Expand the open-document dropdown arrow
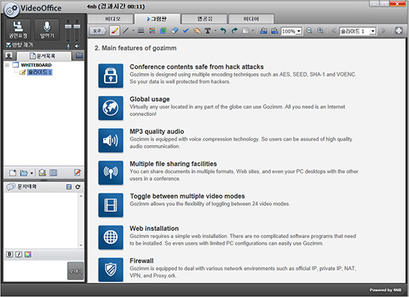This screenshot has height=297, width=409. pyautogui.click(x=32, y=173)
